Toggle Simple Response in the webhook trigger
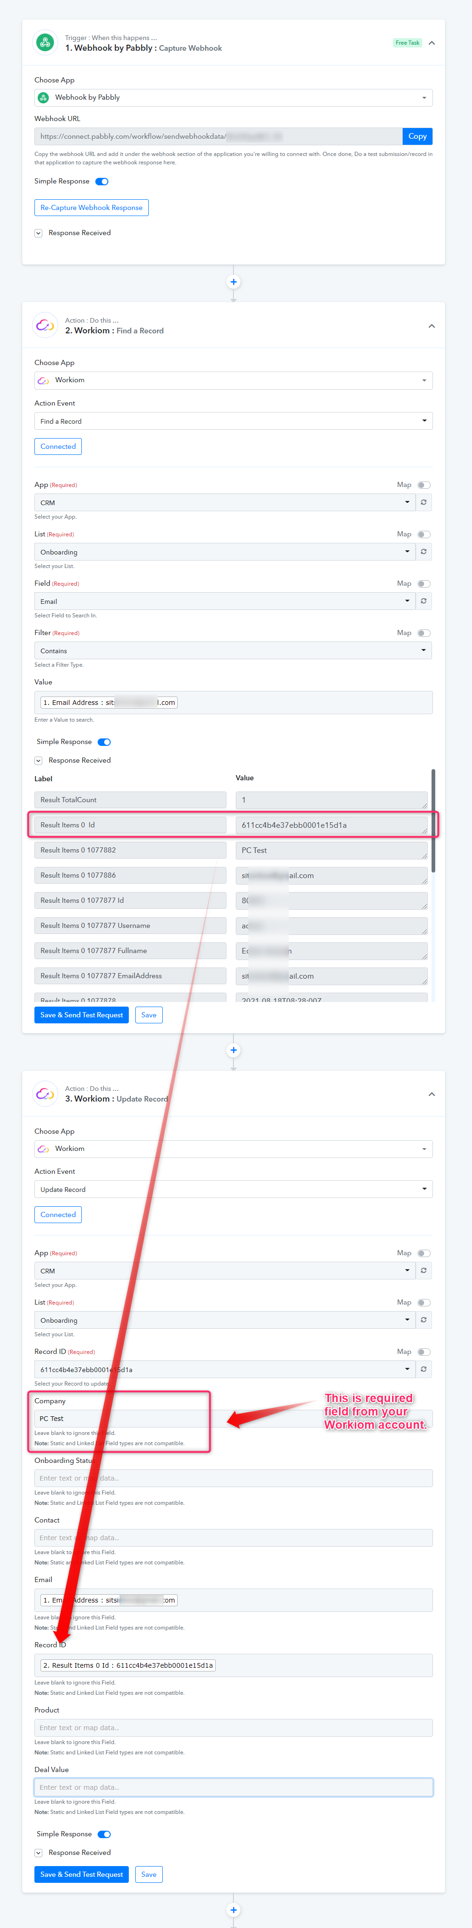The image size is (472, 1928). point(102,181)
